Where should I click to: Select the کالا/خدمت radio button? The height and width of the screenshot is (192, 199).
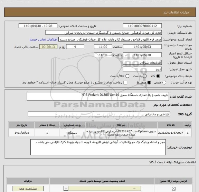coord(127,76)
